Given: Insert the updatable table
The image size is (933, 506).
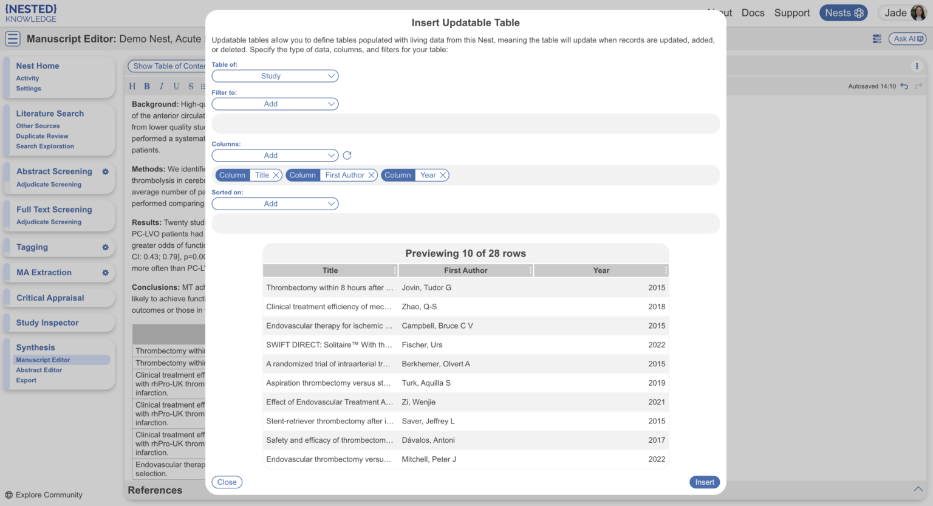Looking at the screenshot, I should 704,482.
